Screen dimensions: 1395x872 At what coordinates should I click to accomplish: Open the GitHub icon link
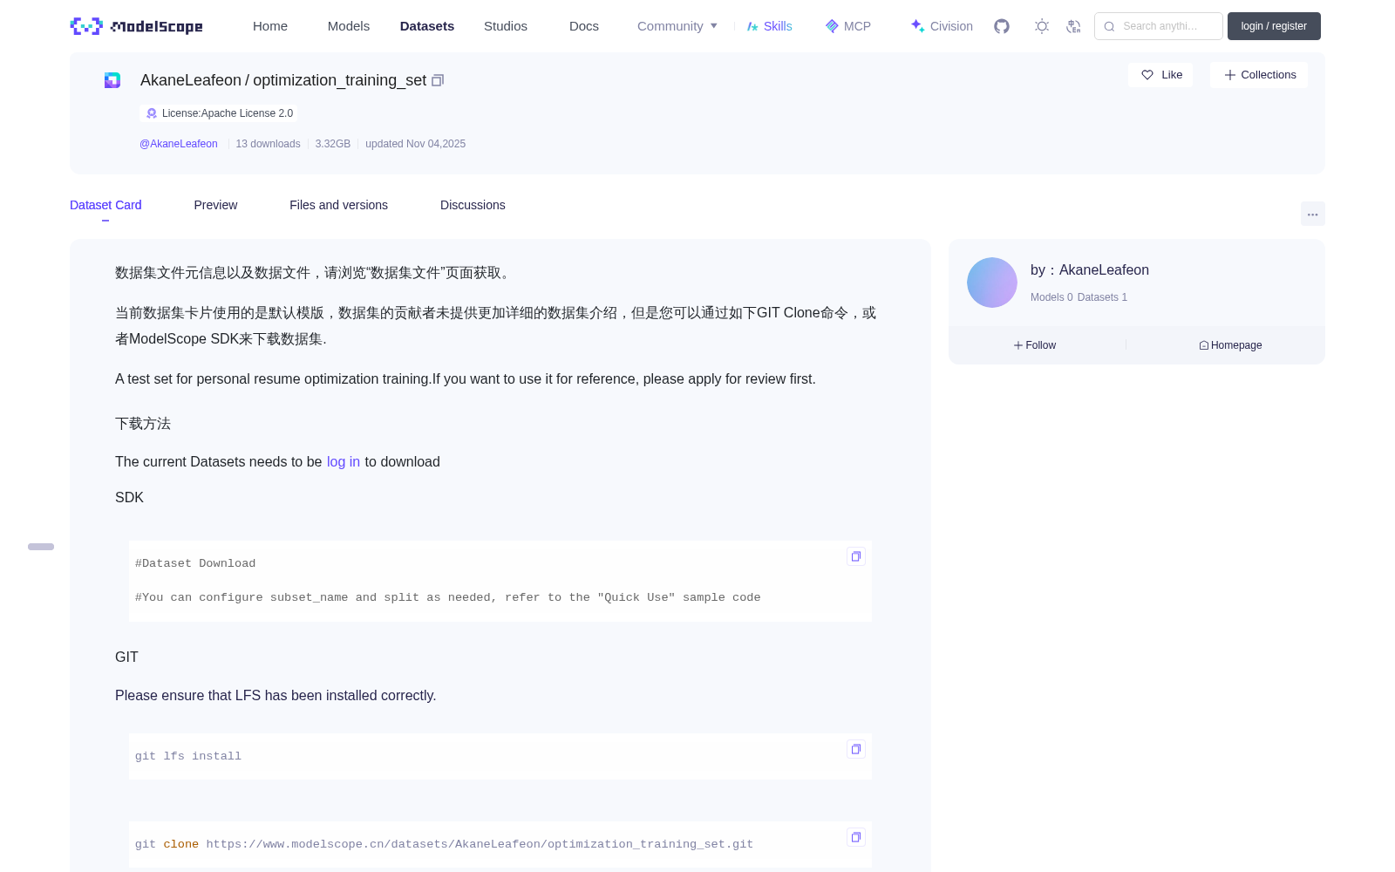pos(1002,26)
